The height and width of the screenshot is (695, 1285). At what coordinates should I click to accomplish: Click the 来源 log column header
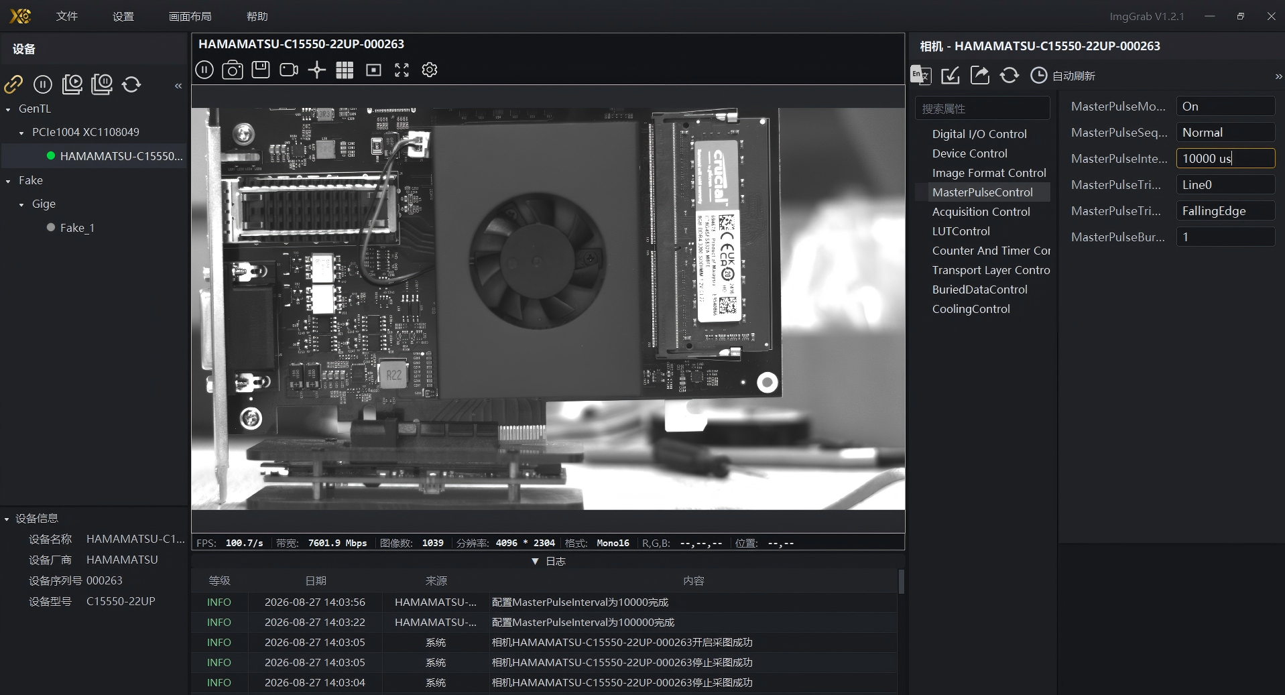(x=436, y=581)
